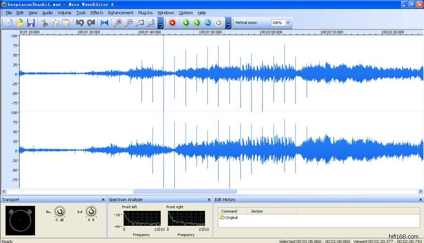Screen dimensions: 424x243
Task: Close the Spectrum Analyzer panel
Action: point(209,200)
